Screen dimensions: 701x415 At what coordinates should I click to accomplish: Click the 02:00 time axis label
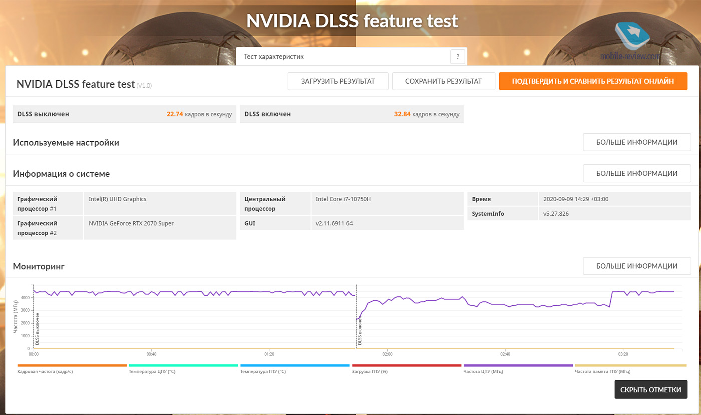pos(387,354)
